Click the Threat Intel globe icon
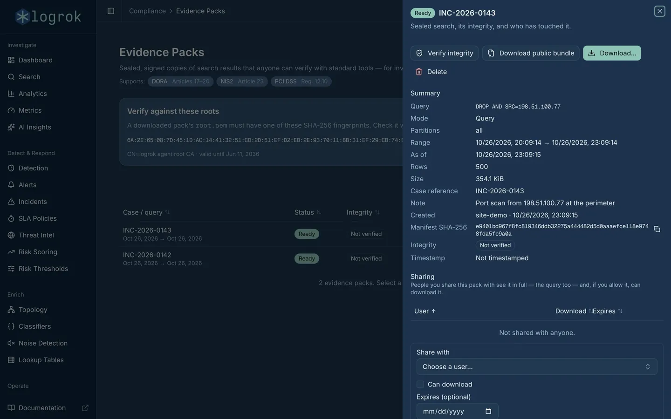The height and width of the screenshot is (419, 671). (x=11, y=235)
